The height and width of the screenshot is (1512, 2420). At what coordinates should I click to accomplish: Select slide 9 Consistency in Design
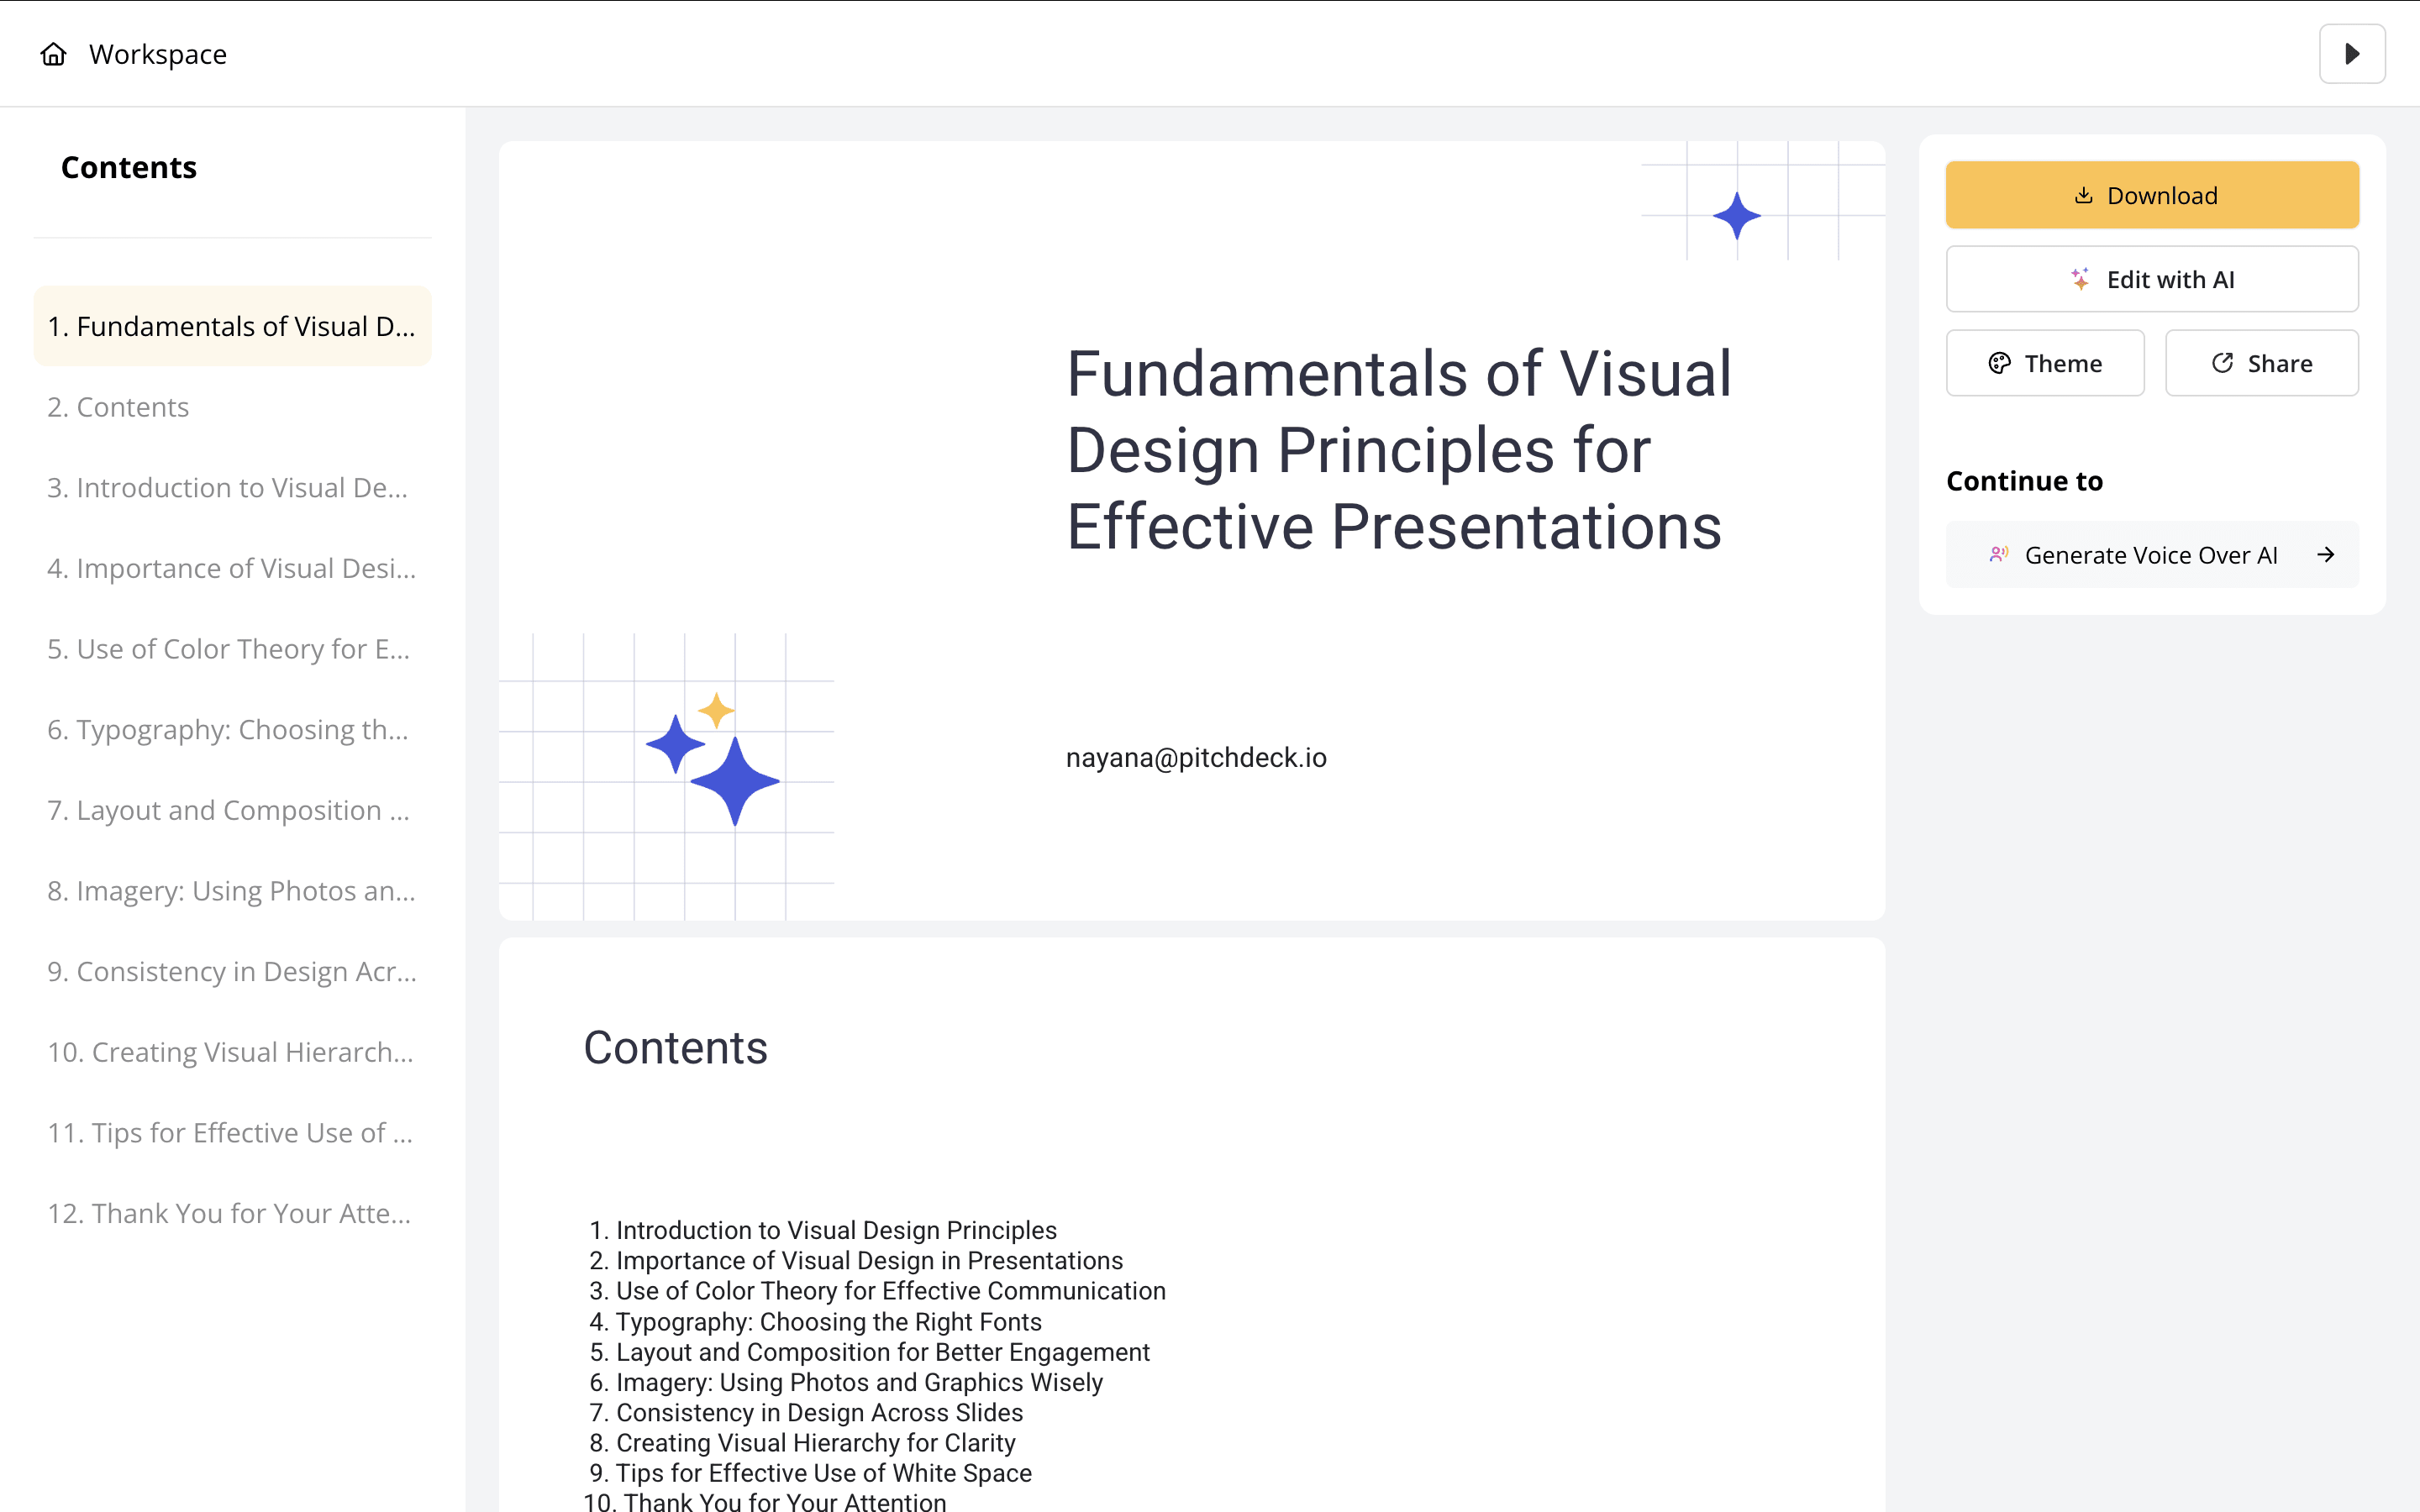[x=233, y=971]
